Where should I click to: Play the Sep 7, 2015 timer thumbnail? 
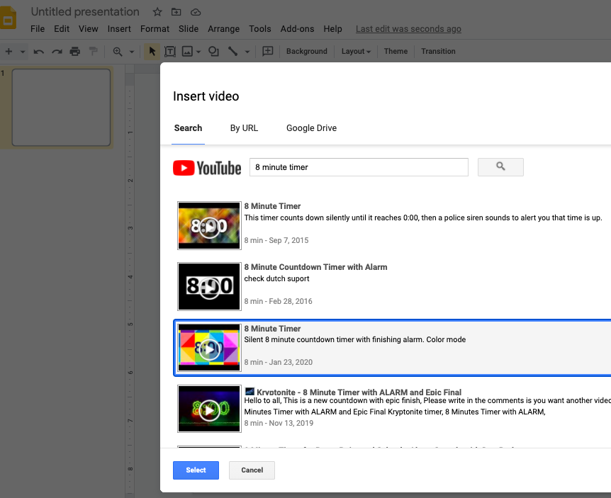(x=209, y=225)
